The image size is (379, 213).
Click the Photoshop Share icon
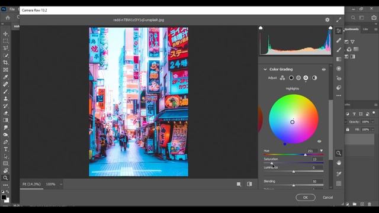(x=374, y=18)
